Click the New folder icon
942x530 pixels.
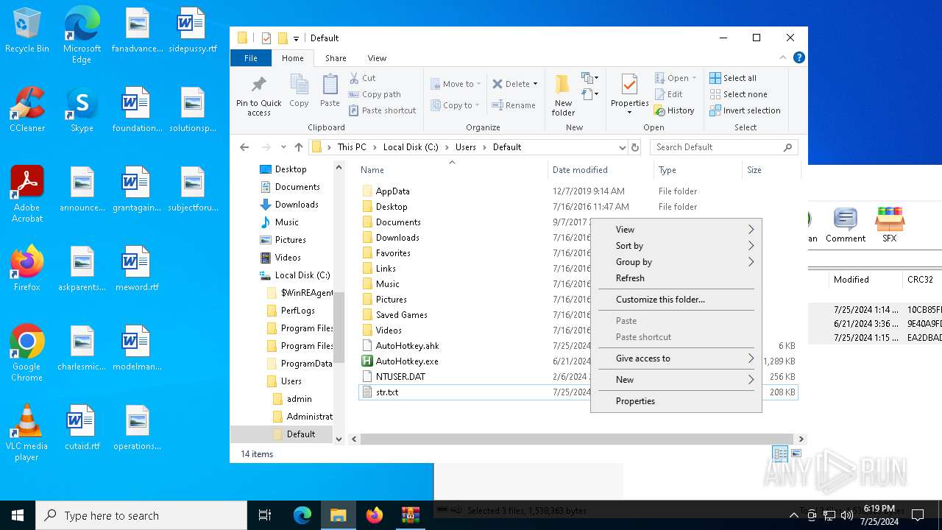point(563,95)
